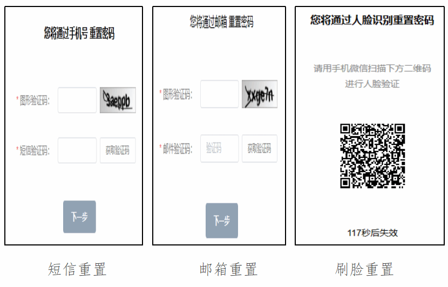Screen dimensions: 448x287
Task: Click the 您将通过手机号 重置密码 heading
Action: tap(79, 33)
